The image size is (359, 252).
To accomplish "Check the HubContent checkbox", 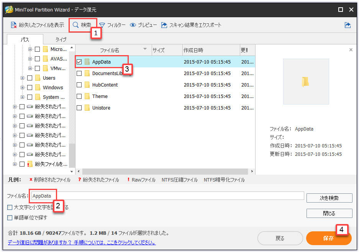I will click(79, 85).
